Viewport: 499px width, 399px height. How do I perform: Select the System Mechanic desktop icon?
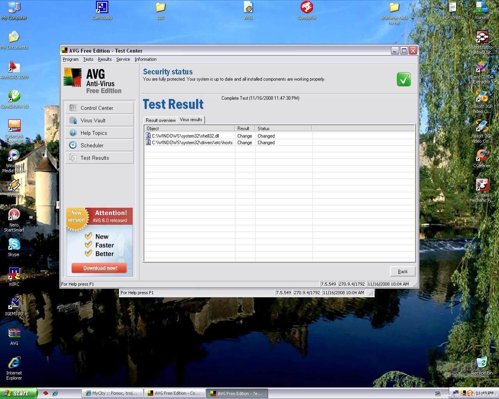(482, 191)
